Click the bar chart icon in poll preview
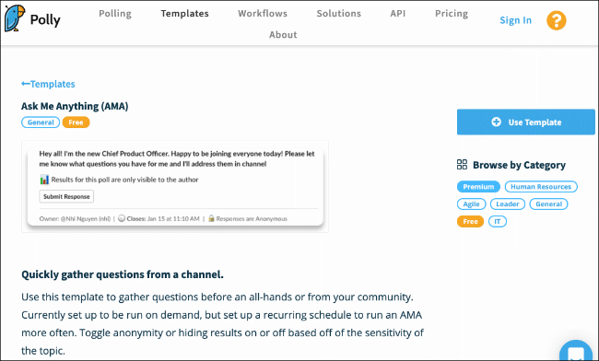 click(x=44, y=180)
